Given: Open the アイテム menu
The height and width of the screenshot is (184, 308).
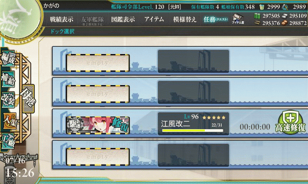Looking at the screenshot, I should [x=154, y=19].
